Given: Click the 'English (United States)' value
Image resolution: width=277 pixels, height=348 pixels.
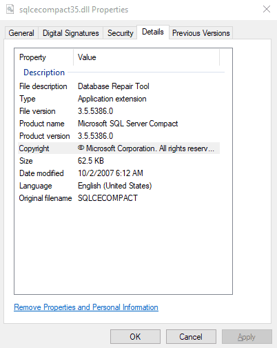Looking at the screenshot, I should click(115, 186).
